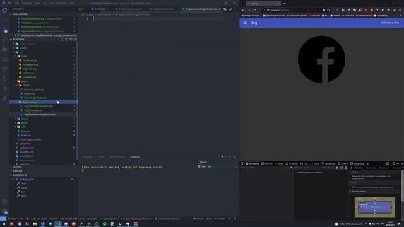Select the Terminal tab in the bottom panel

click(x=134, y=157)
